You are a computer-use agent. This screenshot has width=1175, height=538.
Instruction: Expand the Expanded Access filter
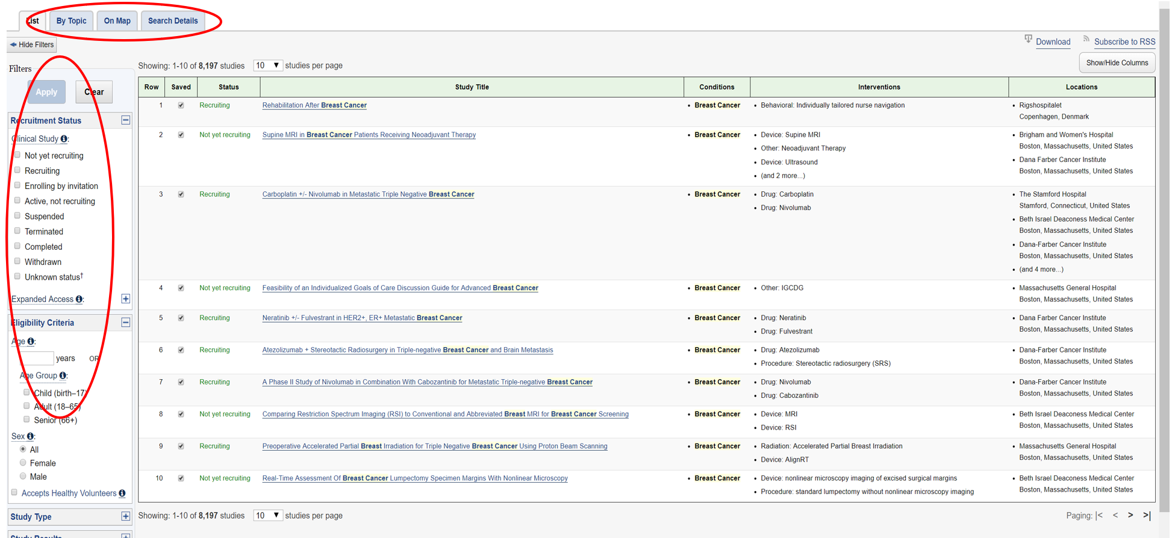[x=125, y=298]
